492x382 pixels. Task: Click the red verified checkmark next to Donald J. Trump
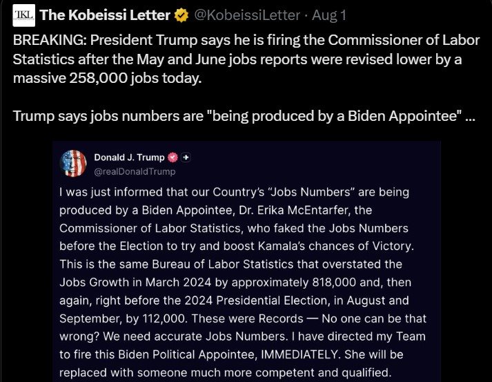pyautogui.click(x=173, y=157)
